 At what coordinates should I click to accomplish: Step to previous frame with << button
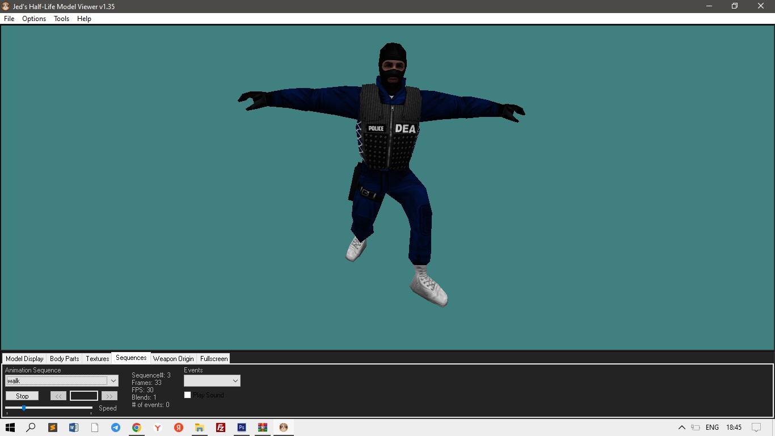pos(58,396)
